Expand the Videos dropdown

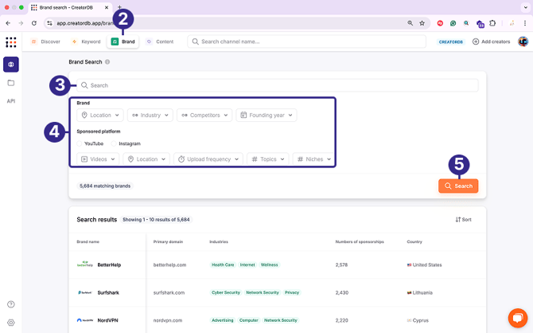coord(98,159)
